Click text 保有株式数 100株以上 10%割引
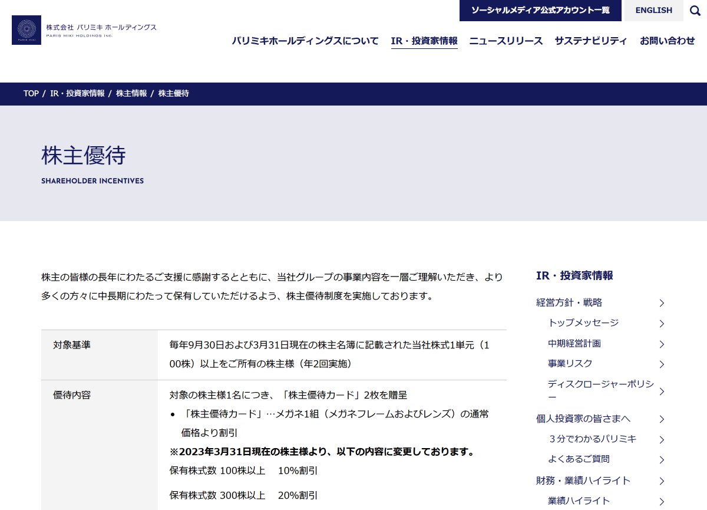 point(244,470)
